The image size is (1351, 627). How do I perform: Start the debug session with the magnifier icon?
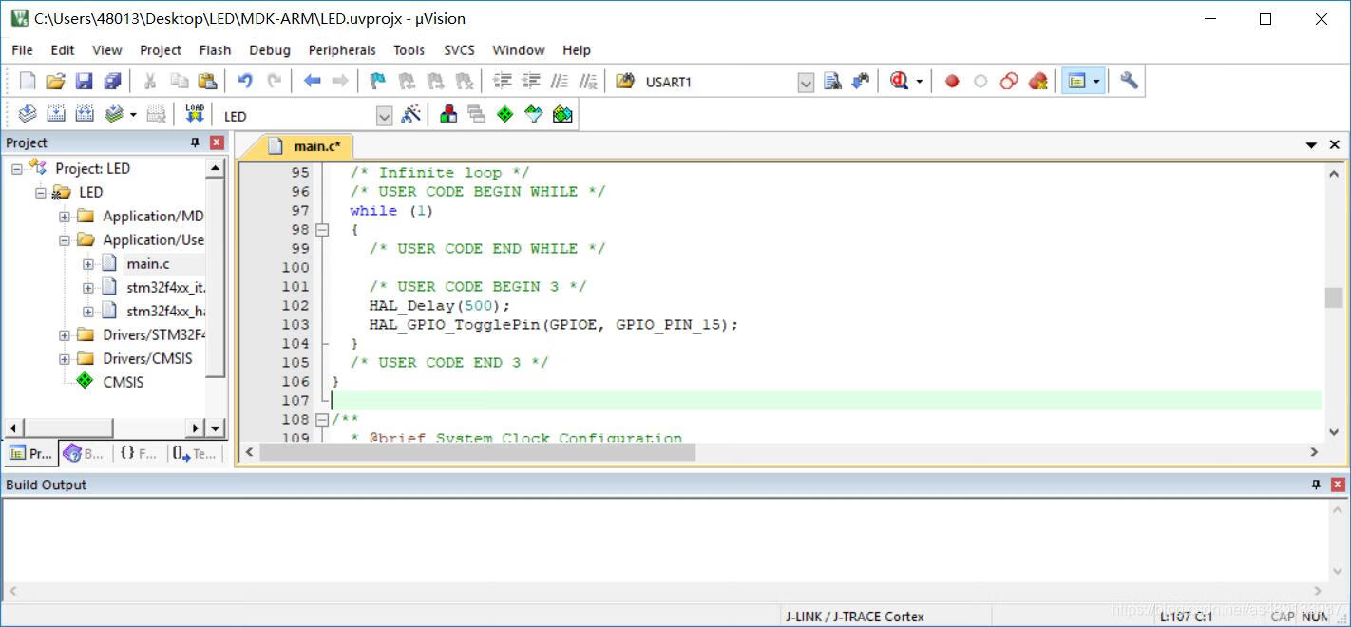(x=899, y=82)
